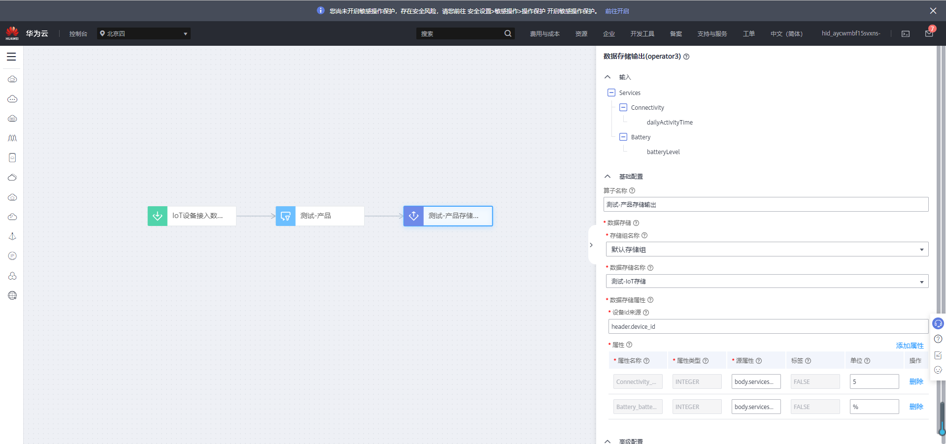Click help icon beside 算子名称
Image resolution: width=946 pixels, height=444 pixels.
coord(632,190)
